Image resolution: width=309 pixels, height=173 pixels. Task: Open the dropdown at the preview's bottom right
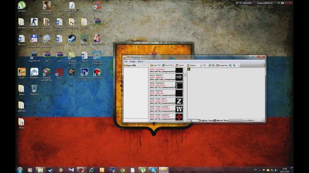click(253, 121)
